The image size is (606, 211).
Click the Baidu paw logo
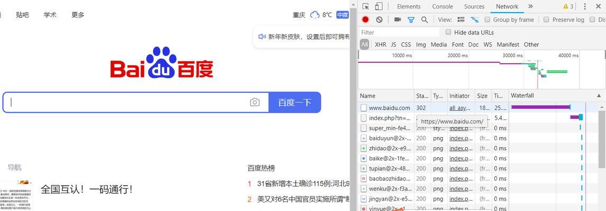pos(162,62)
